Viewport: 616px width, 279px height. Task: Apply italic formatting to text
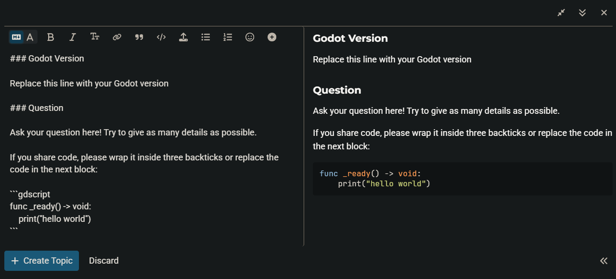point(73,37)
